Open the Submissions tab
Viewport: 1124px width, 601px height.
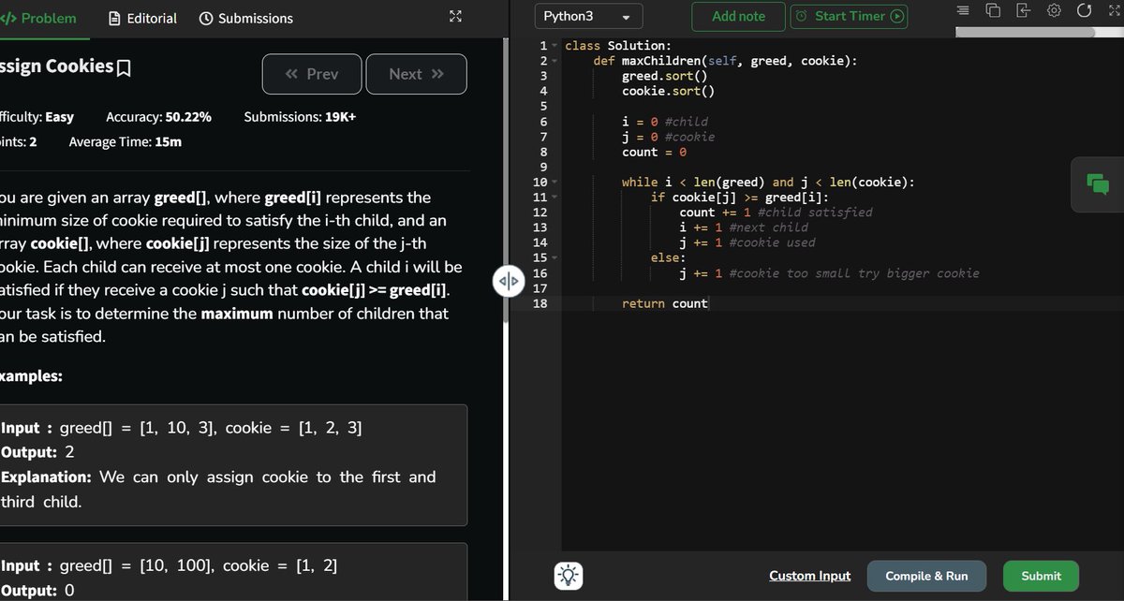245,18
